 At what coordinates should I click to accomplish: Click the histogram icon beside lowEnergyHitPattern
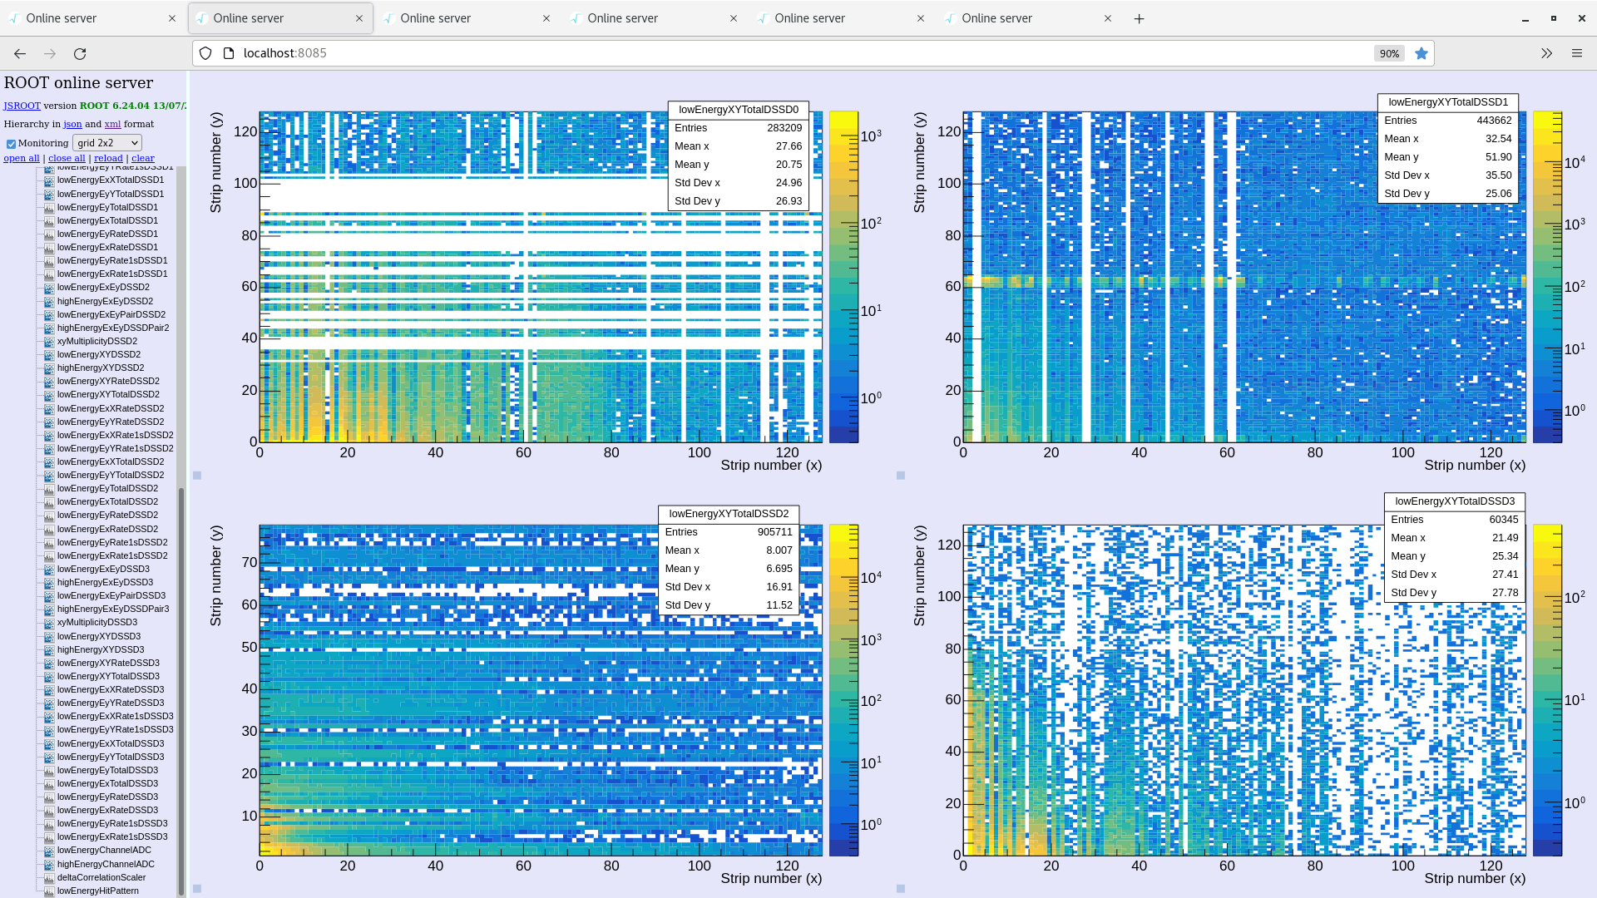pyautogui.click(x=48, y=891)
